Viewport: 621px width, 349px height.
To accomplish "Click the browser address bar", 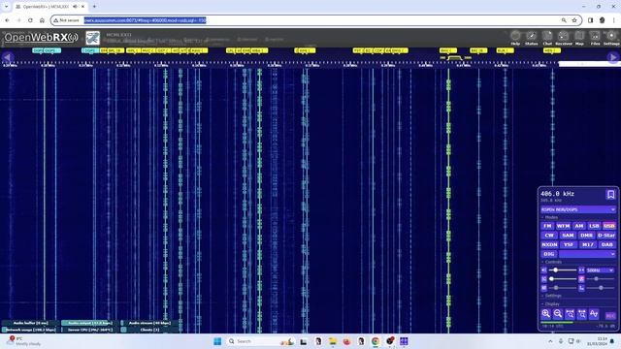I will (316, 20).
